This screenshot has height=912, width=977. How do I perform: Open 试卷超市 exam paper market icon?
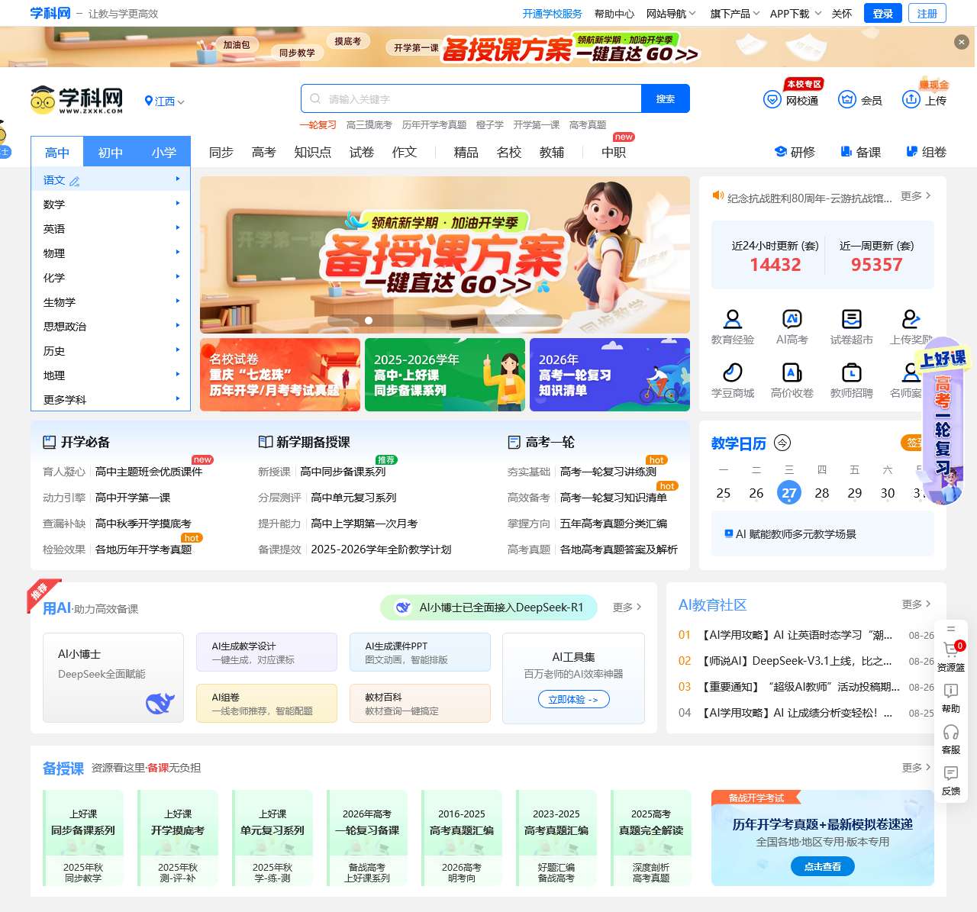[851, 321]
